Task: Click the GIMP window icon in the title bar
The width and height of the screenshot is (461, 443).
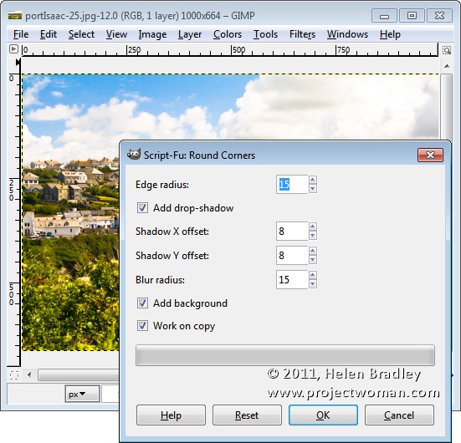Action: click(15, 15)
